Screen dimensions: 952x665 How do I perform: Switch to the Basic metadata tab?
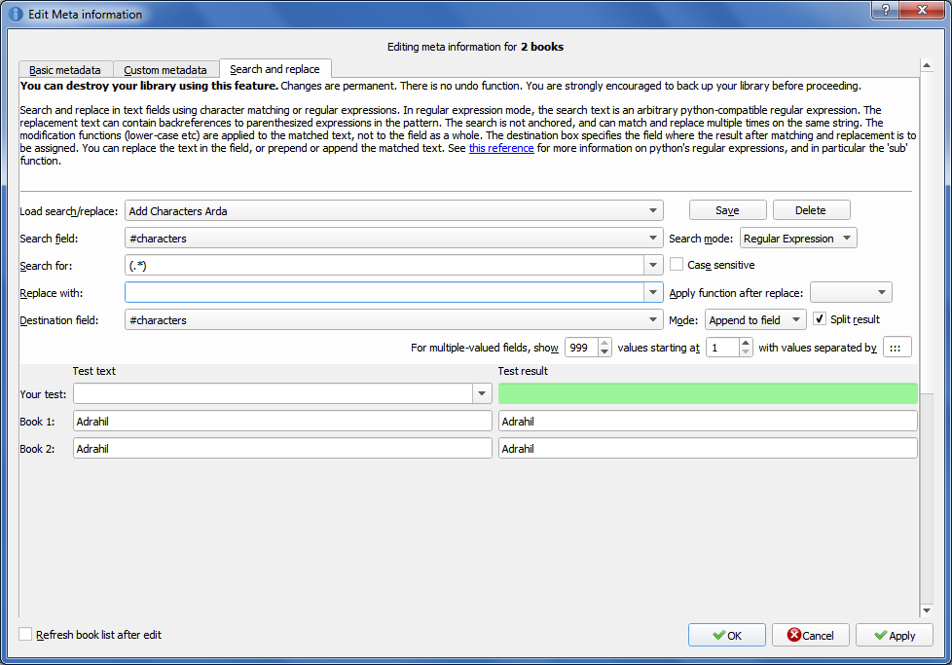point(65,70)
